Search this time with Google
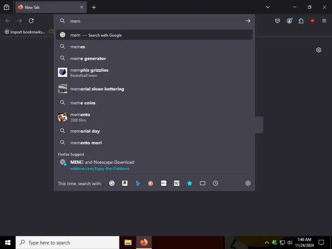The width and height of the screenshot is (332, 249). (112, 184)
